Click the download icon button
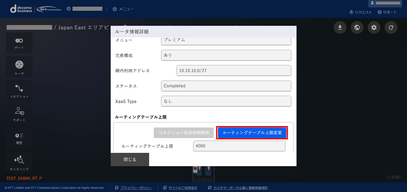Image resolution: width=407 pixels, height=192 pixels. [340, 28]
